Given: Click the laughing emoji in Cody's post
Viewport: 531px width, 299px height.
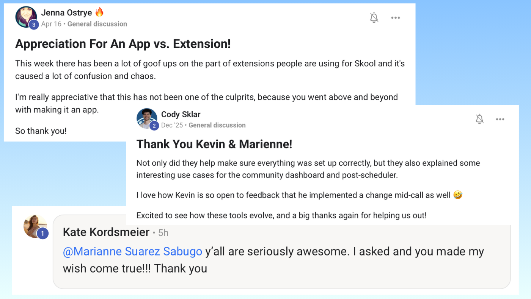Looking at the screenshot, I should pos(458,195).
